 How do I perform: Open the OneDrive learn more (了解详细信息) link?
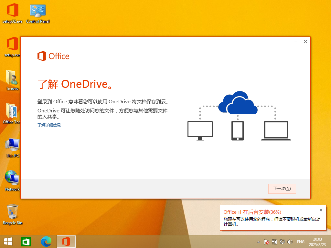pyautogui.click(x=49, y=125)
